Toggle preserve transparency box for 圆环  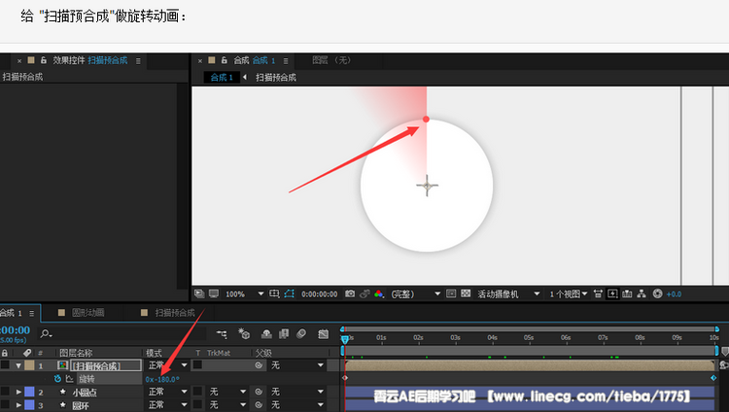[x=197, y=405]
